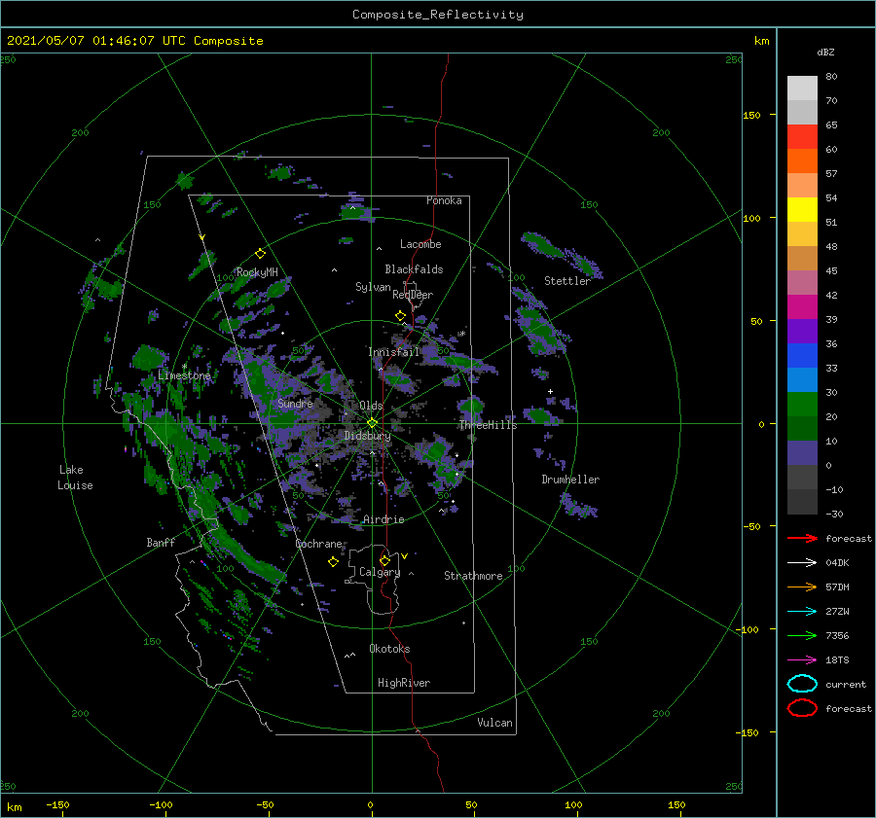Click the Ponoka city label
The image size is (876, 818).
[x=444, y=200]
